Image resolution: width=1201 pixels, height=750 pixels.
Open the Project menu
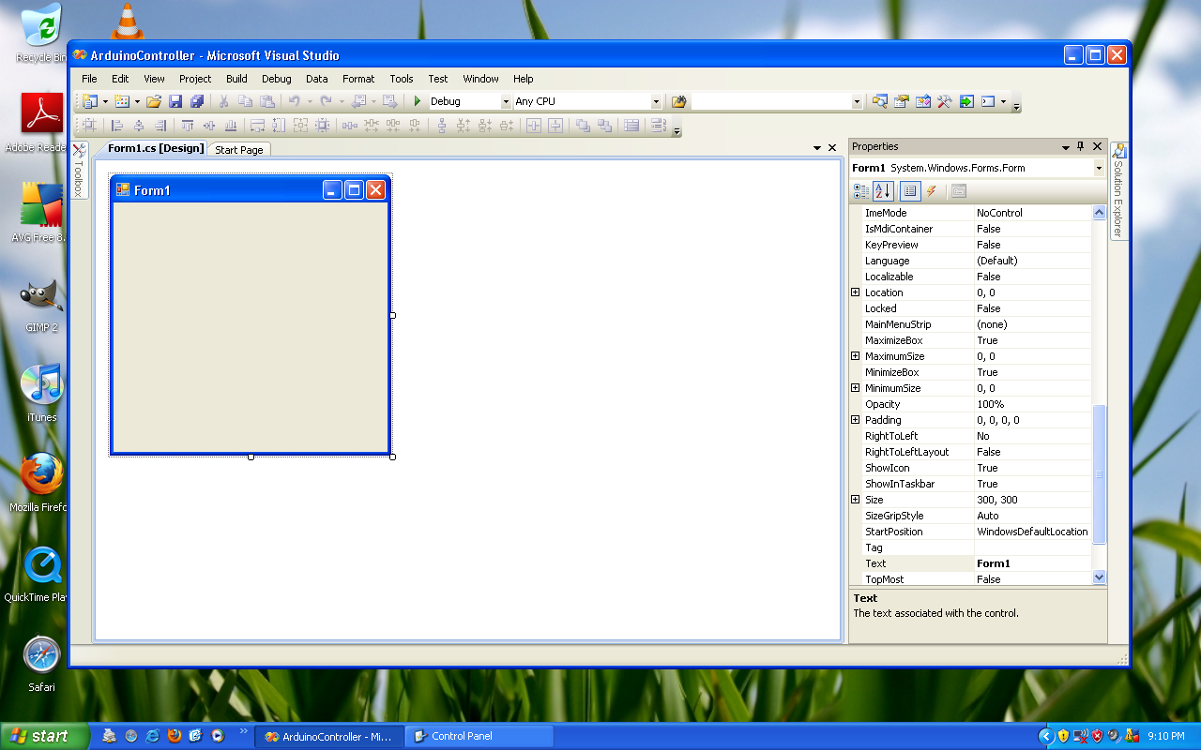coord(195,79)
